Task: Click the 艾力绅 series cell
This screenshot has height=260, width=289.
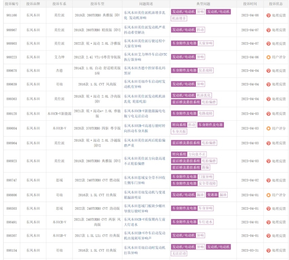Action: tap(59, 57)
